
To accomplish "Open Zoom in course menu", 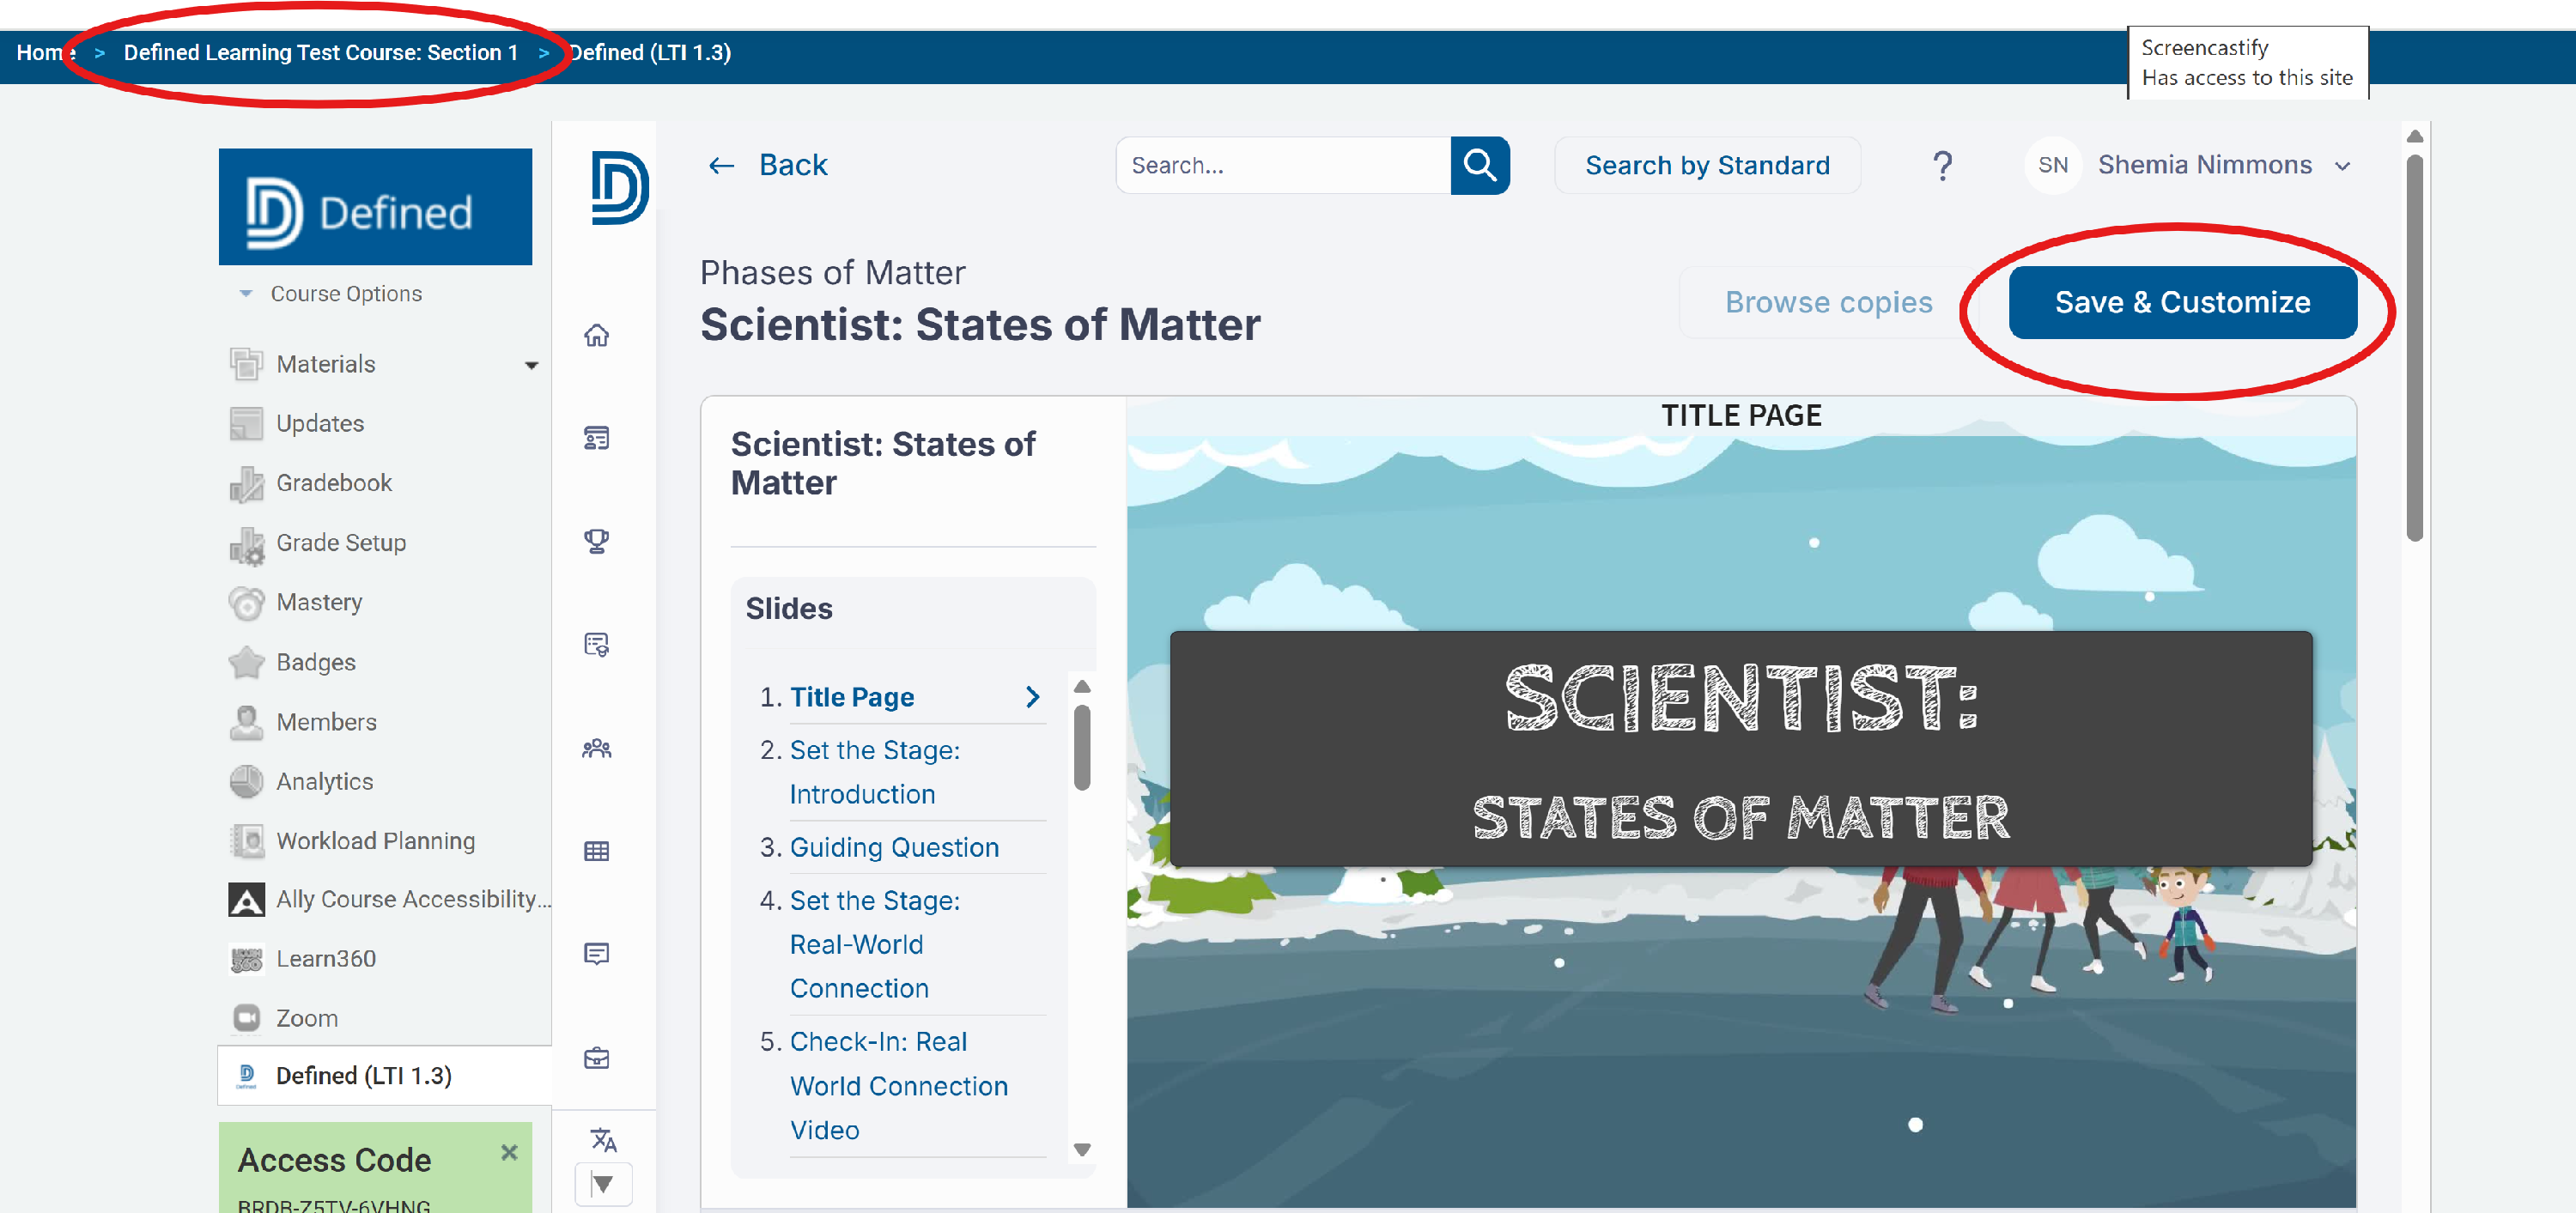I will pos(306,1018).
